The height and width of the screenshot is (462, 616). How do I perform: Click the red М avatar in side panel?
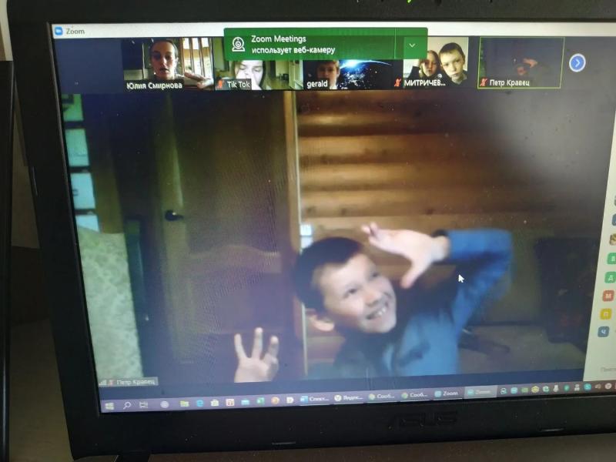(x=608, y=295)
